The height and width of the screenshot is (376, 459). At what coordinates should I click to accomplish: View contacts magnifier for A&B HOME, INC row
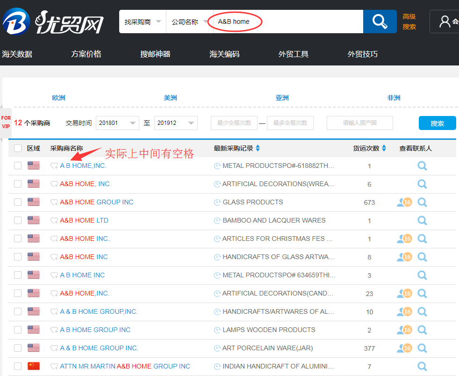422,184
